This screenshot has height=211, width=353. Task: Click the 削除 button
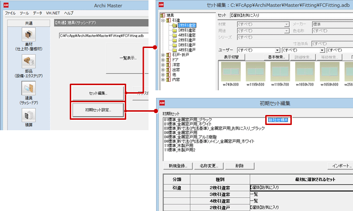pyautogui.click(x=240, y=166)
